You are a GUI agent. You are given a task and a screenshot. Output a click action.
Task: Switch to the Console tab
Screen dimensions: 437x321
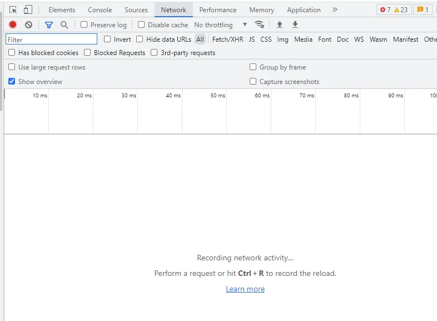(100, 10)
